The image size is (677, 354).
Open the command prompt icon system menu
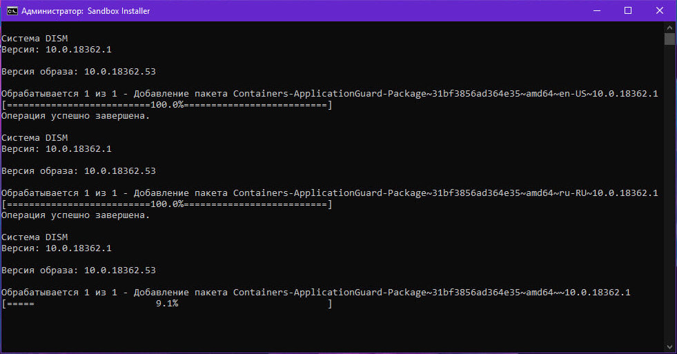(12, 11)
